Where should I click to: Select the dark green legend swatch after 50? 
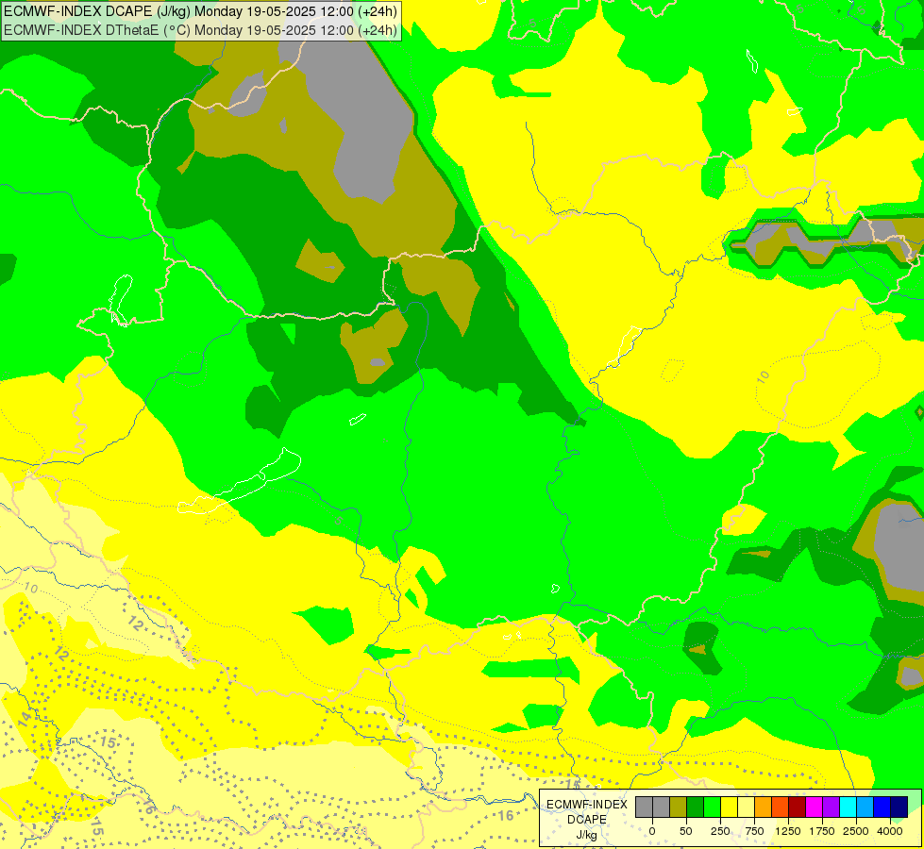[x=695, y=807]
